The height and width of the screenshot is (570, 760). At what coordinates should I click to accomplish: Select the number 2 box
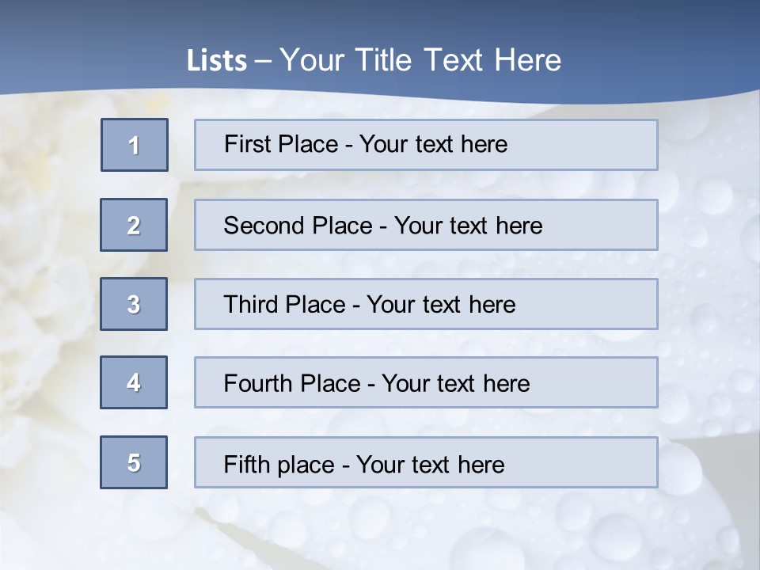134,225
